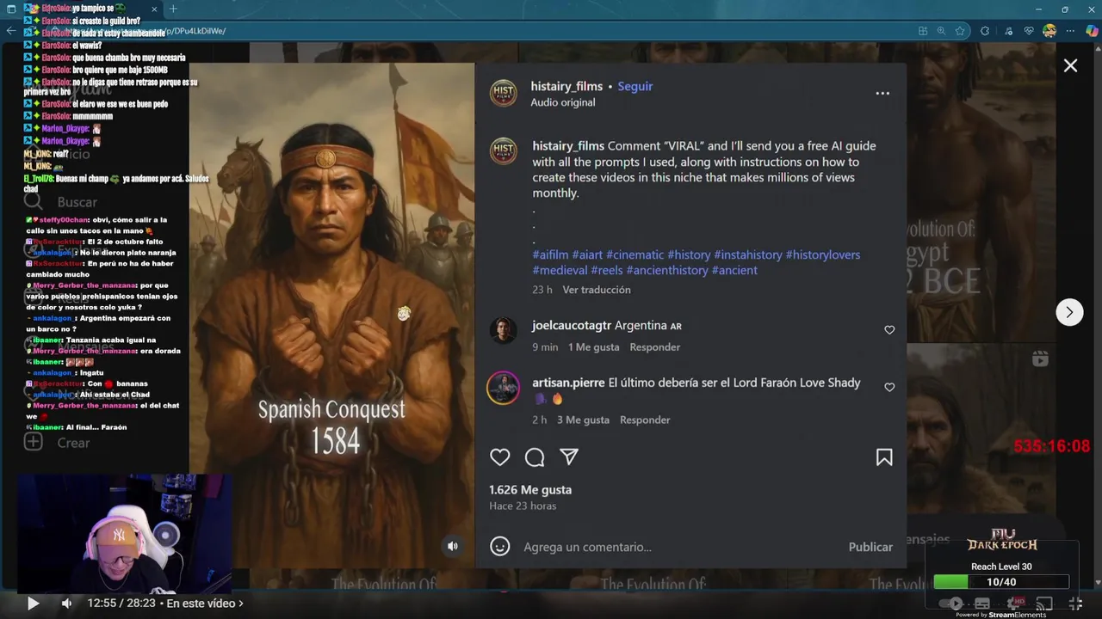The width and height of the screenshot is (1102, 619).
Task: Open the browser heart-pulse essentials icon
Action: point(1029,31)
